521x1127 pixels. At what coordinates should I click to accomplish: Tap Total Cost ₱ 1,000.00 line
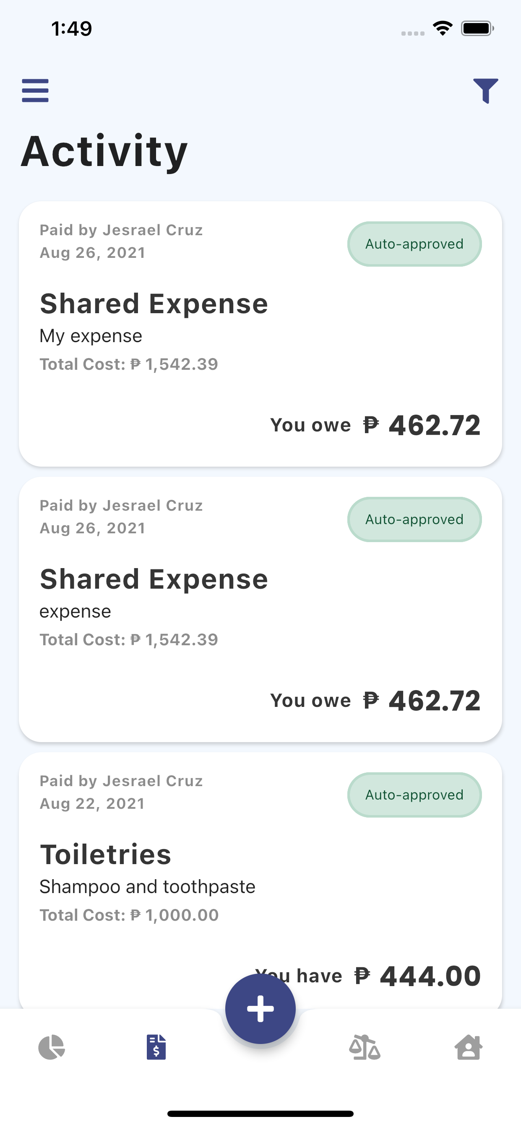click(129, 915)
